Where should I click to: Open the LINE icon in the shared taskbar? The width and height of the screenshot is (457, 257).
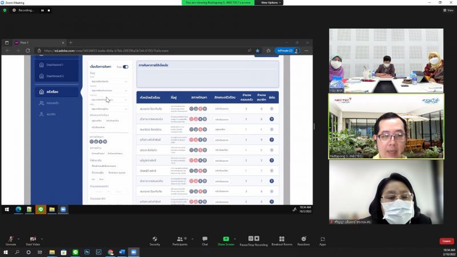tap(41, 209)
